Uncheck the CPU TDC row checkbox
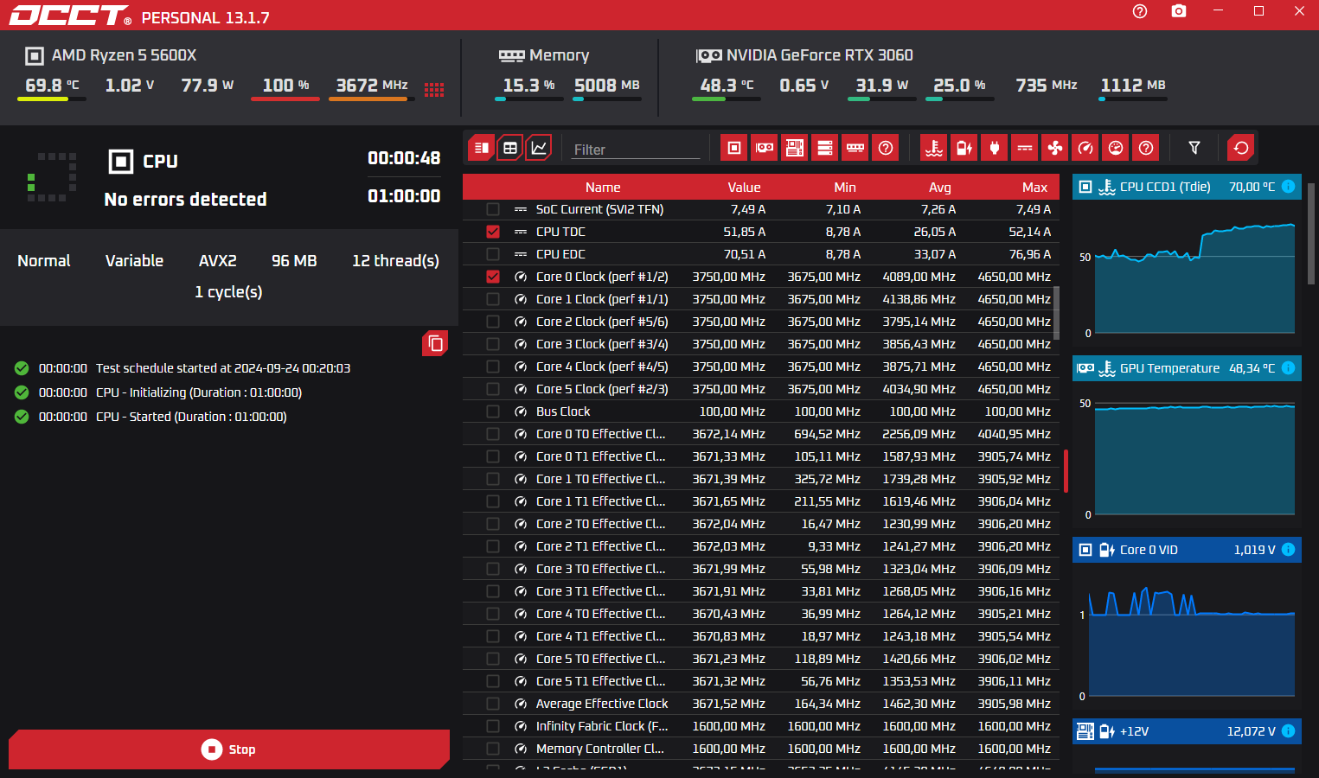The width and height of the screenshot is (1319, 778). click(x=493, y=232)
